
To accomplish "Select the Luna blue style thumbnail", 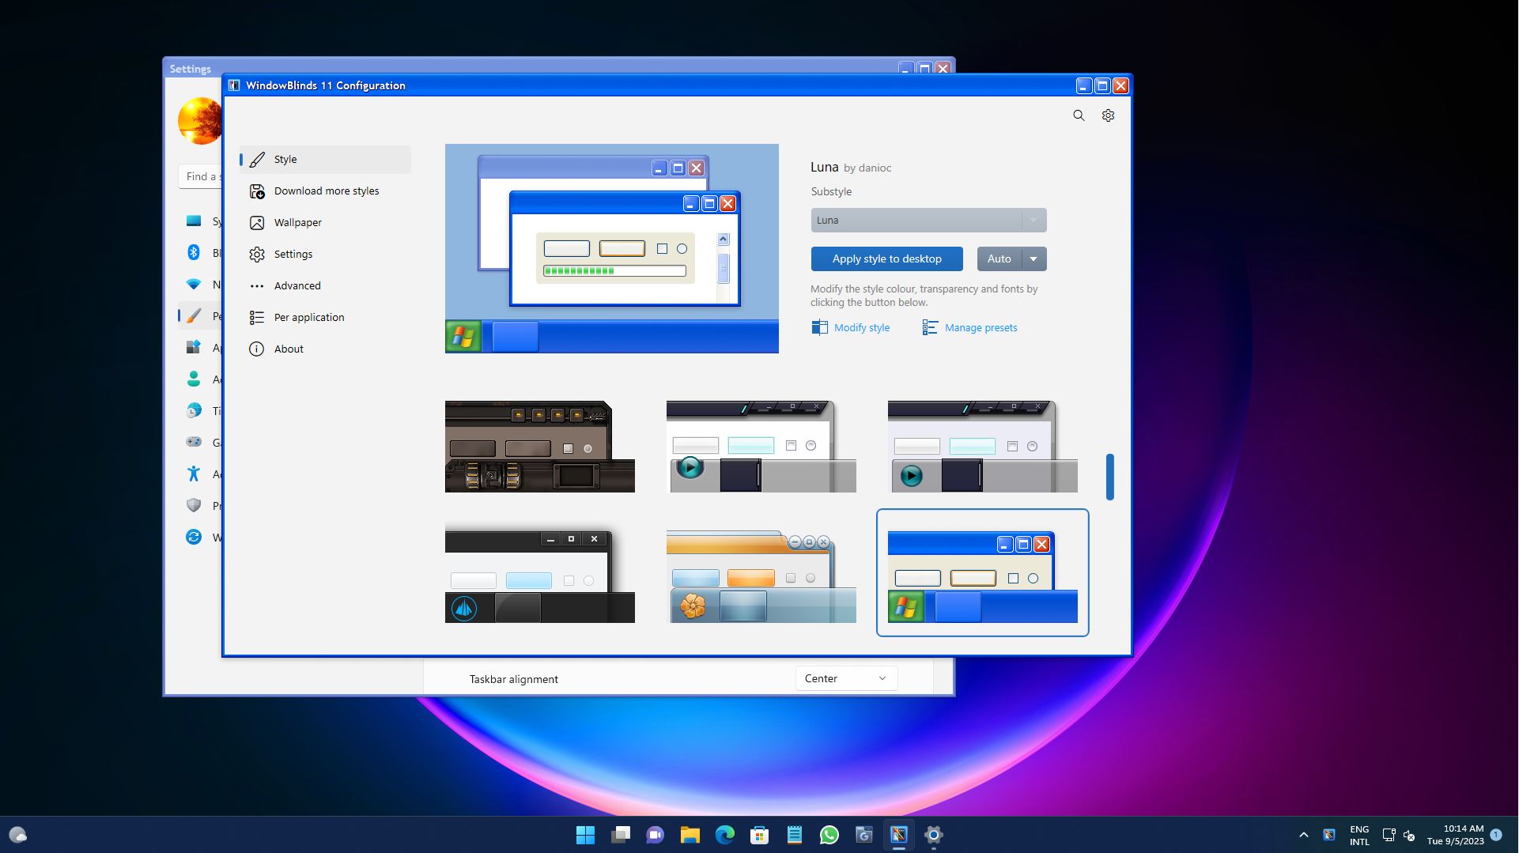I will pos(982,573).
